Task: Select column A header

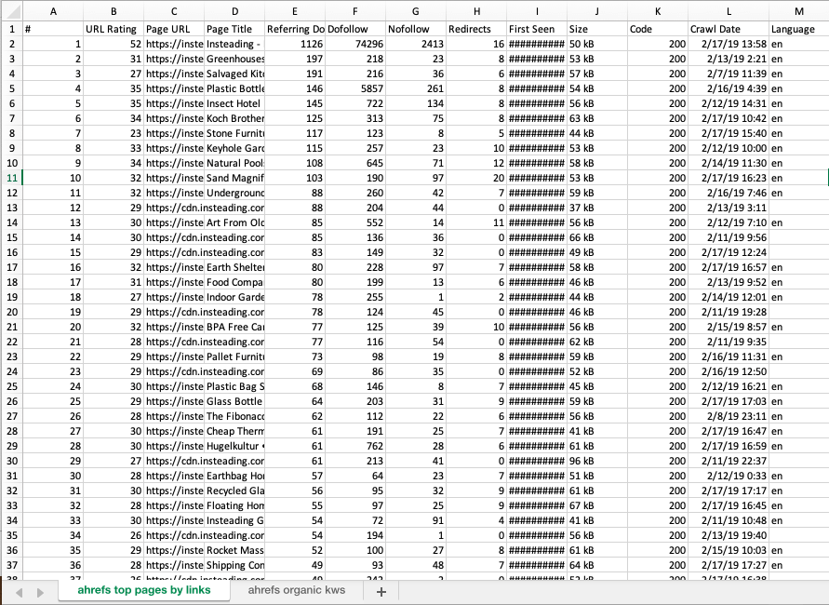Action: coord(53,11)
